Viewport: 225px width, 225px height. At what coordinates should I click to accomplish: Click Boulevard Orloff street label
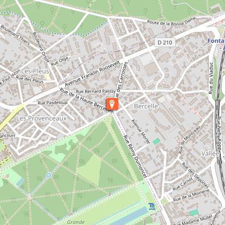pyautogui.click(x=41, y=47)
